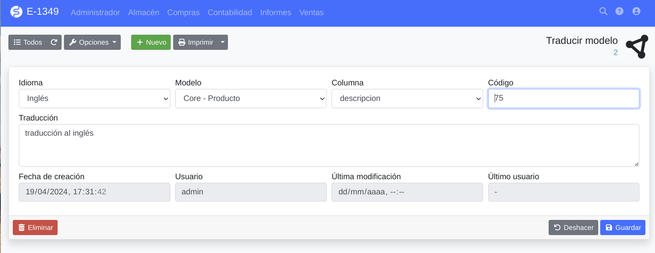Open the Contabilidad menu

tap(230, 13)
